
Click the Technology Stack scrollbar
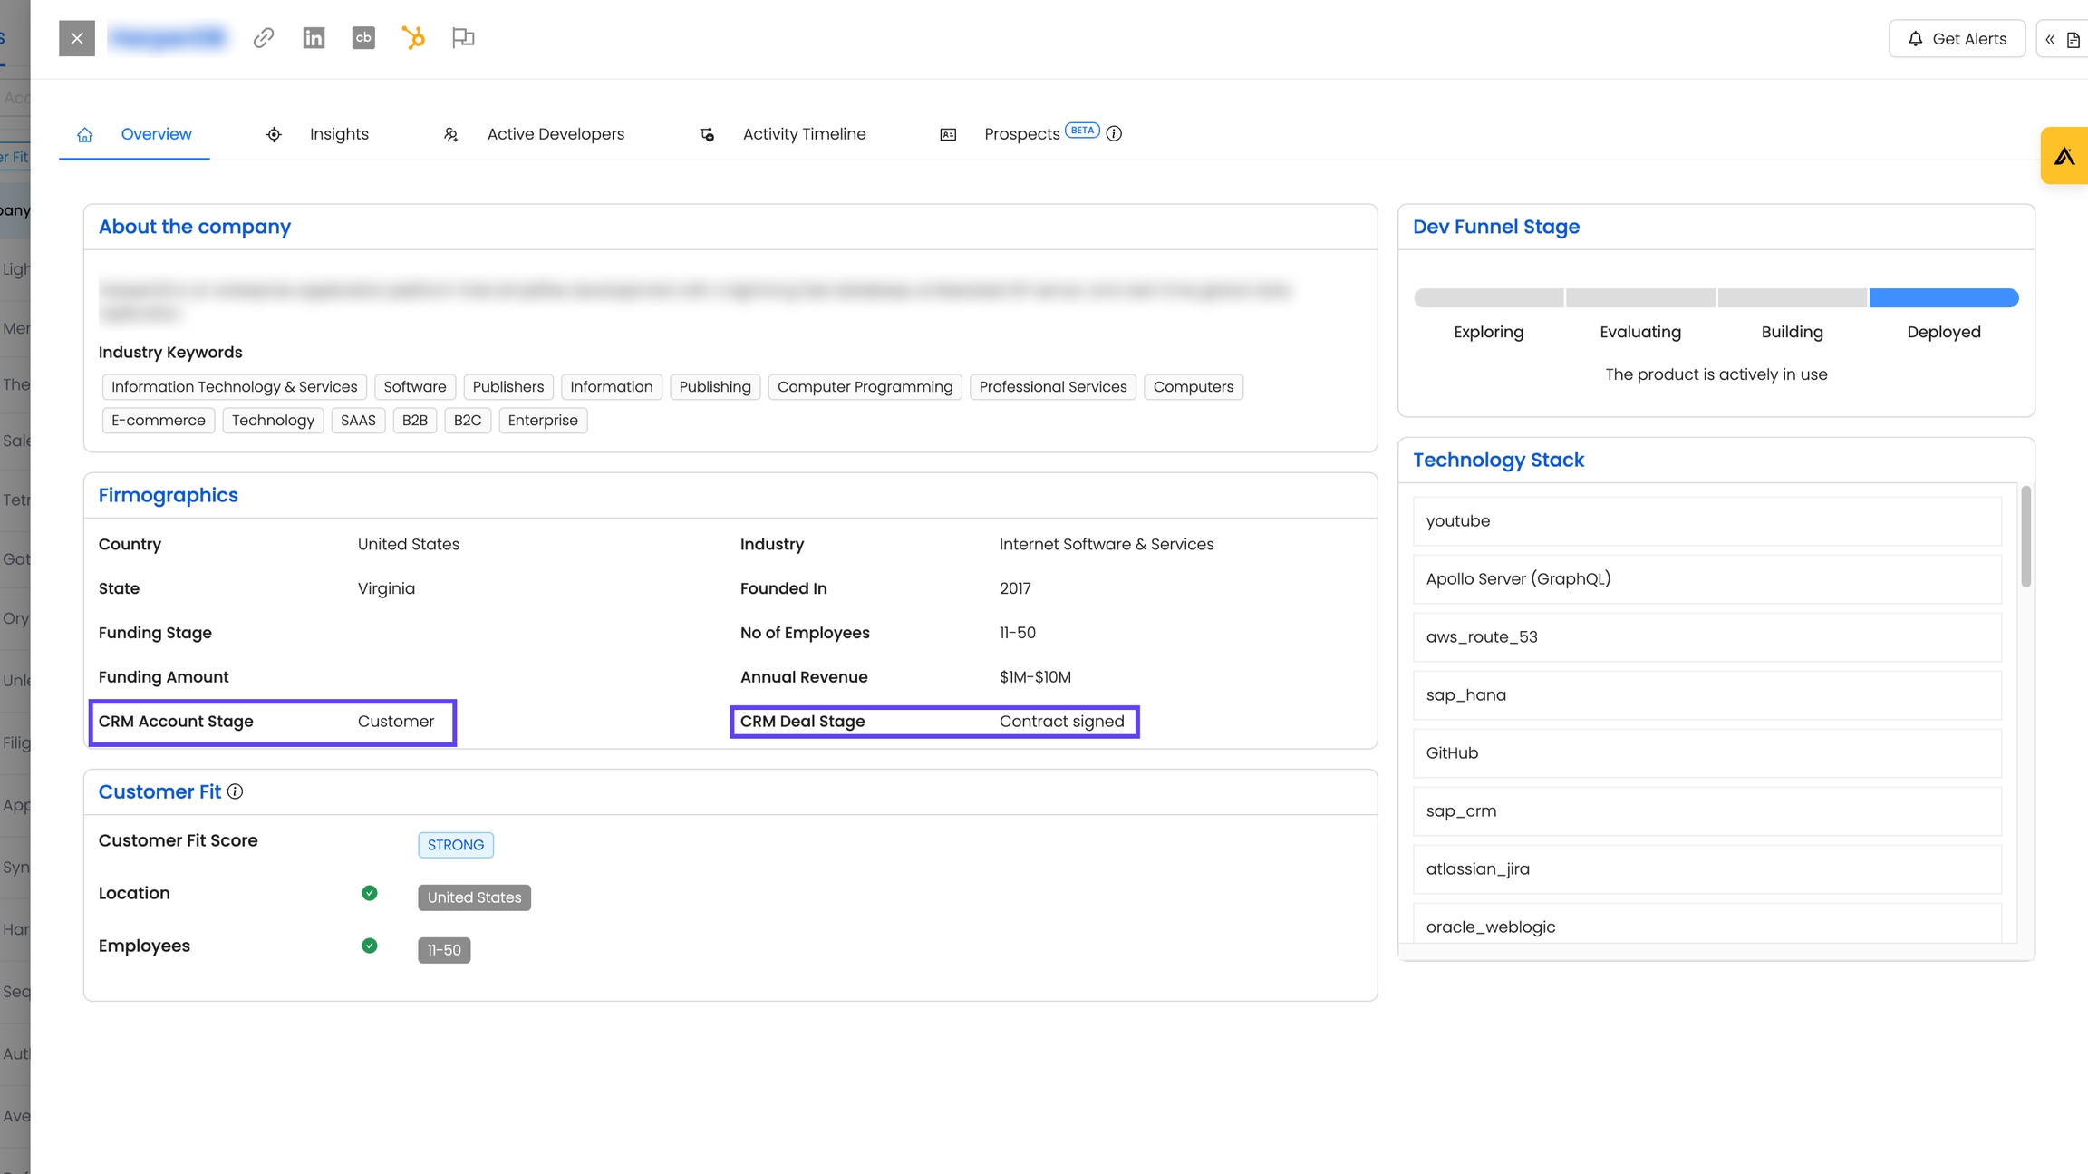point(2025,537)
